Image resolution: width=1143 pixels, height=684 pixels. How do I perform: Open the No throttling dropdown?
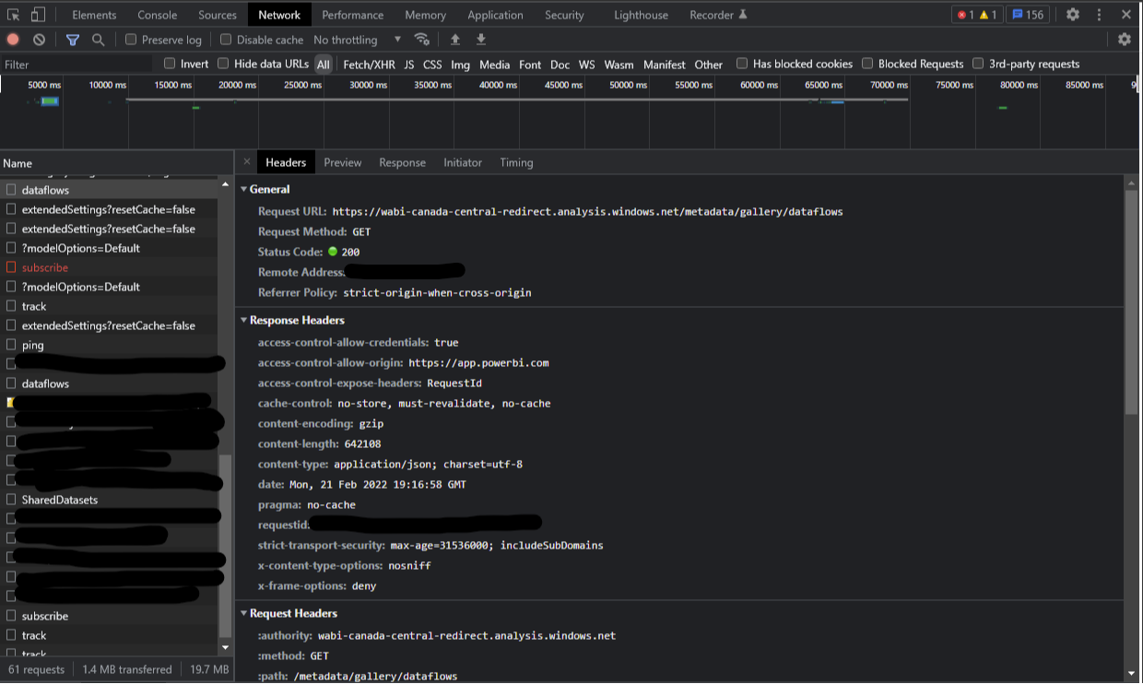tap(357, 40)
